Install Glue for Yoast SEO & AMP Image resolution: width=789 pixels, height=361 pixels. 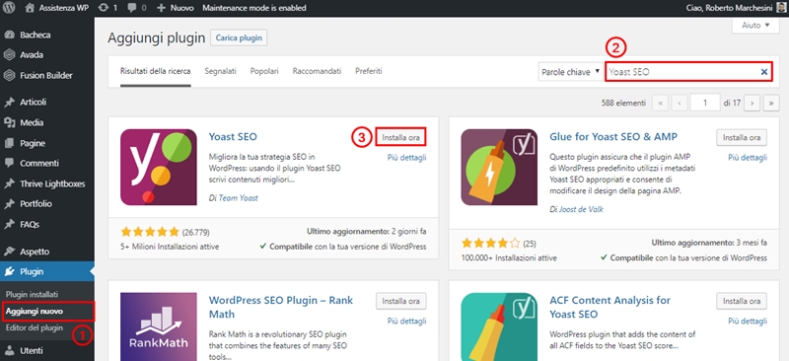point(742,137)
